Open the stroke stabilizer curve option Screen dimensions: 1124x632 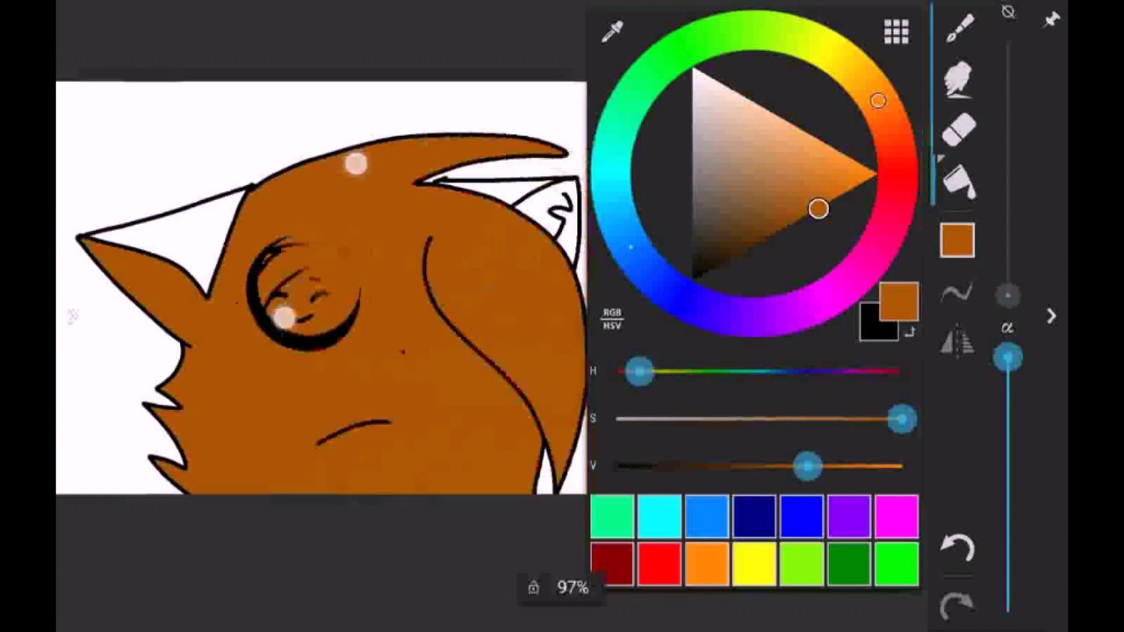(957, 293)
